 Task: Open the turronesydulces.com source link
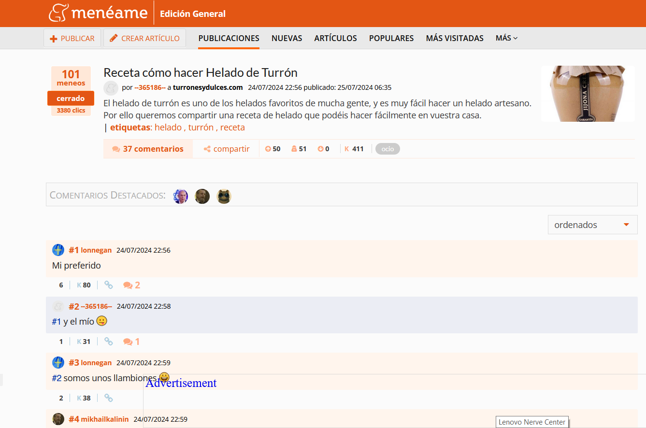click(208, 87)
